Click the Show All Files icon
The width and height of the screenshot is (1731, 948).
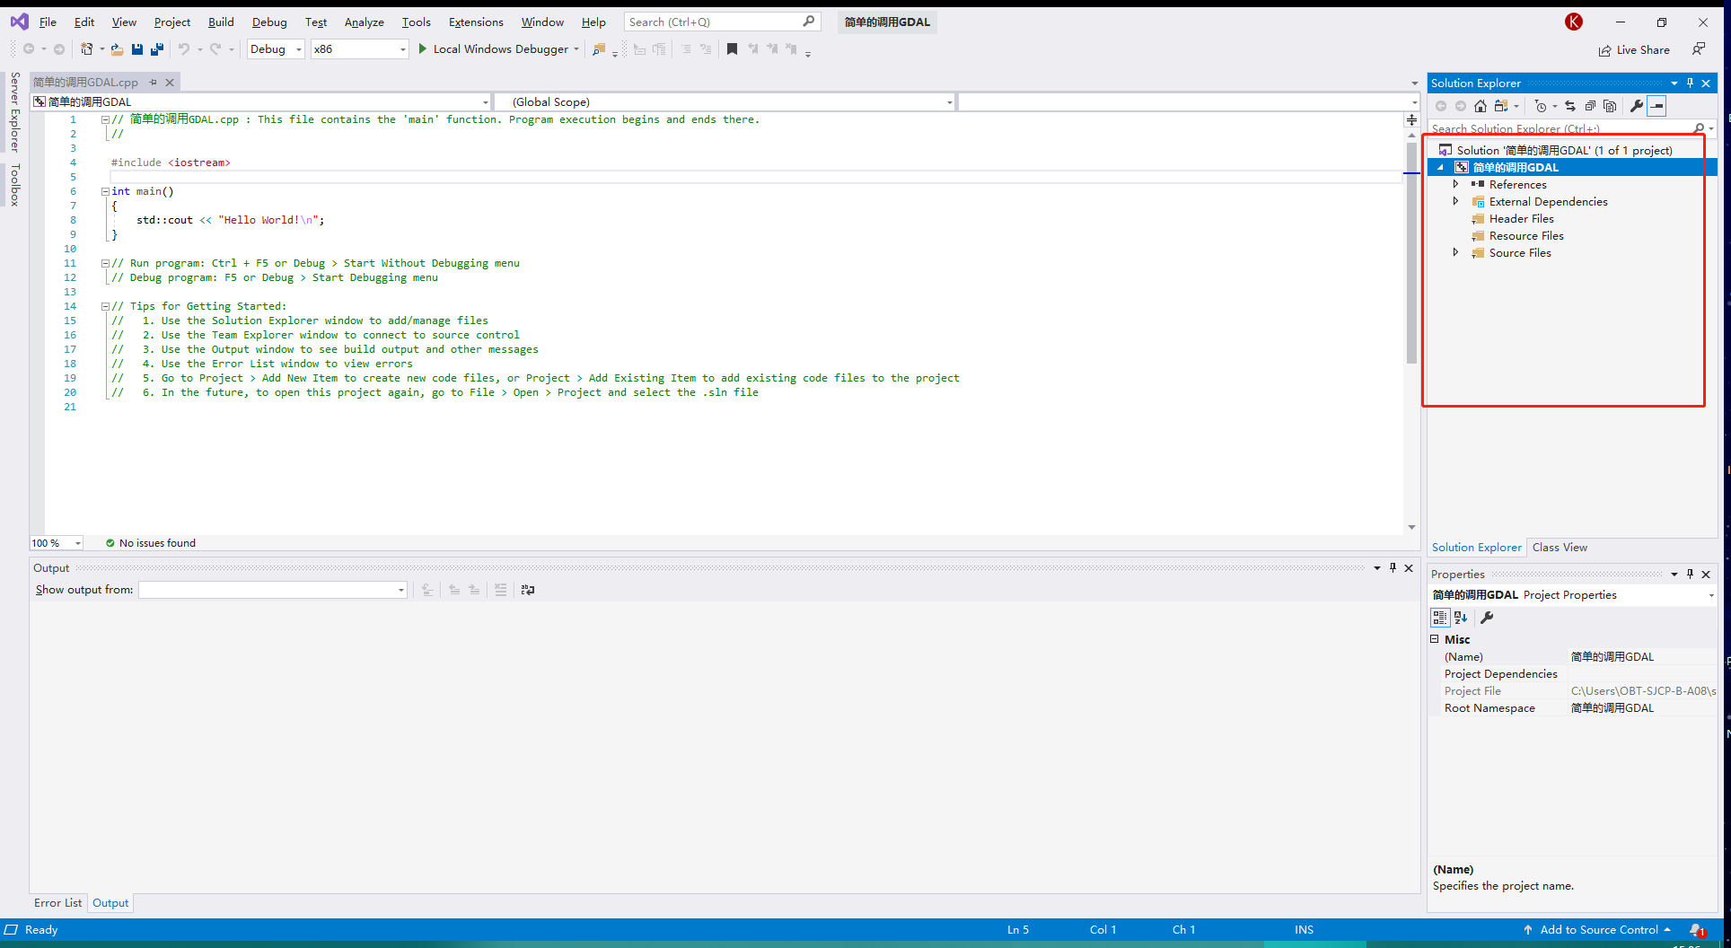coord(1610,106)
